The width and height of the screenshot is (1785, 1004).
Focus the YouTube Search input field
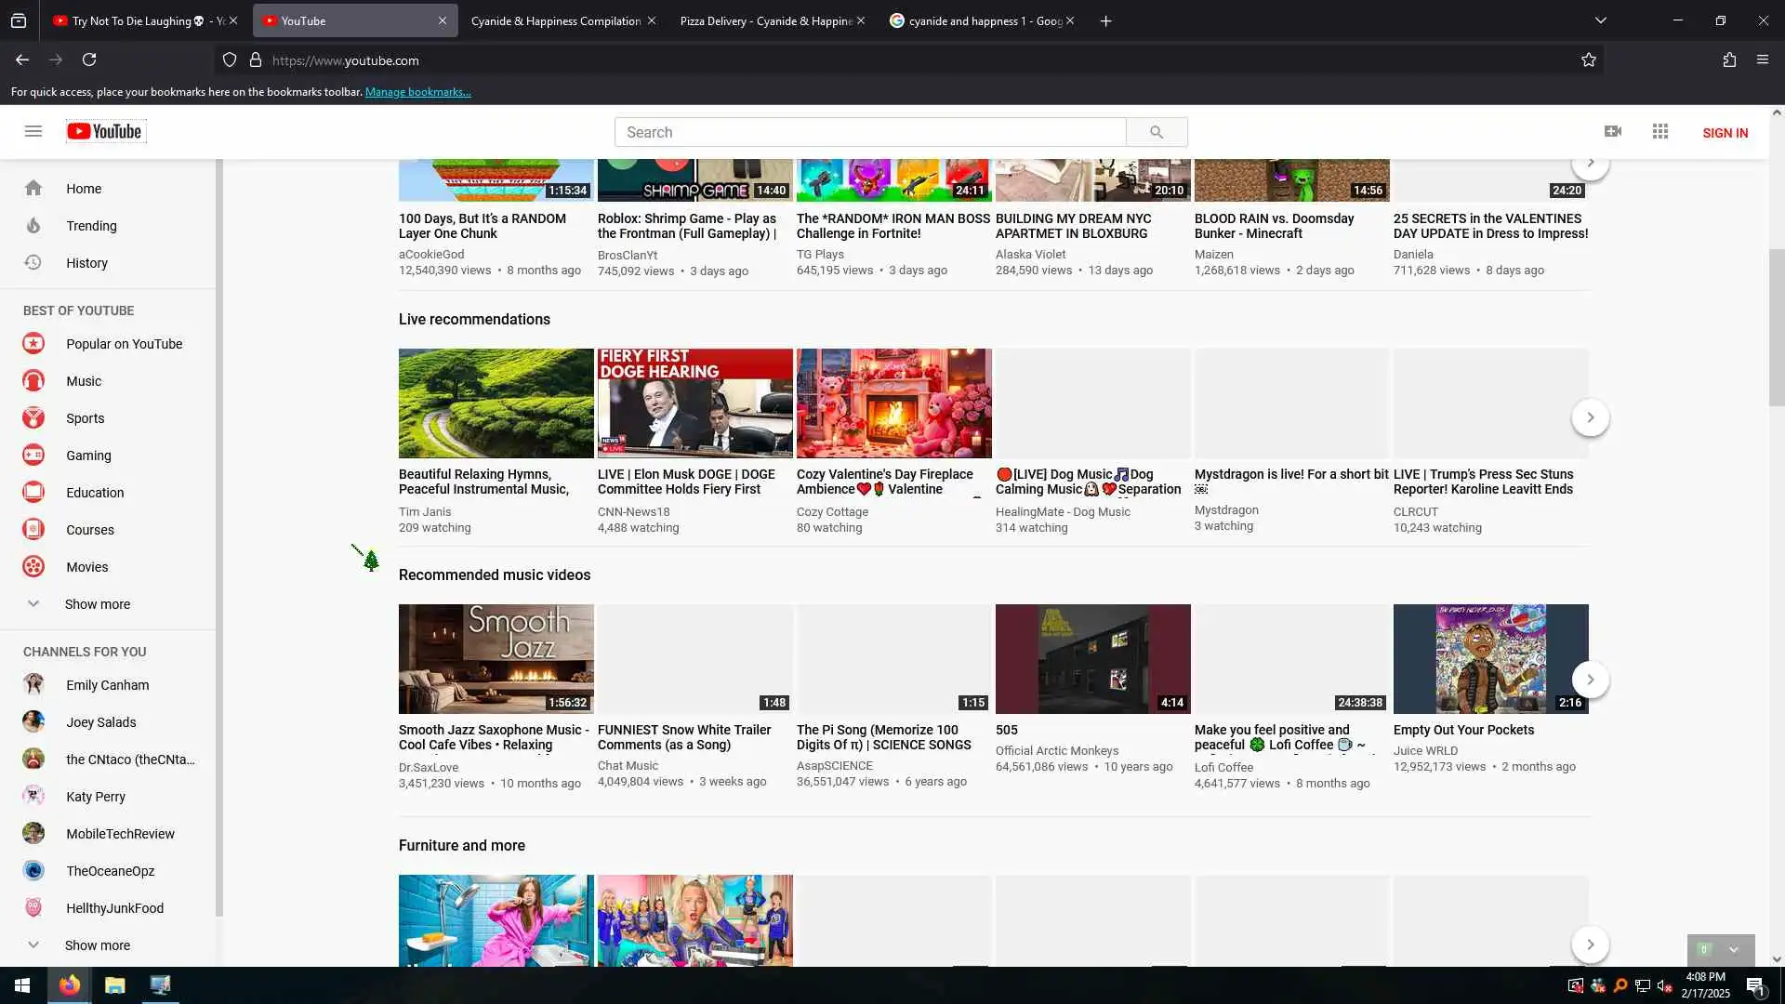[869, 132]
